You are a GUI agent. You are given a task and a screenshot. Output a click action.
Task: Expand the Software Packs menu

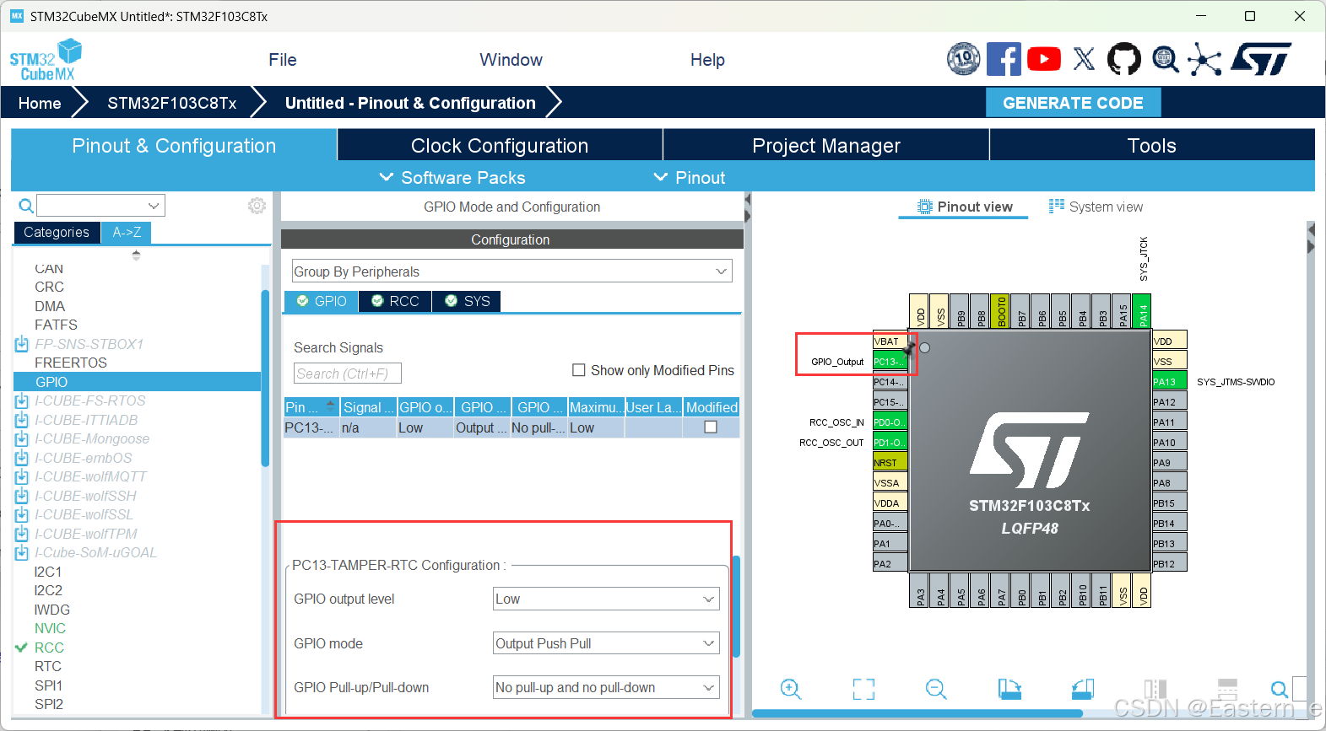pos(452,178)
